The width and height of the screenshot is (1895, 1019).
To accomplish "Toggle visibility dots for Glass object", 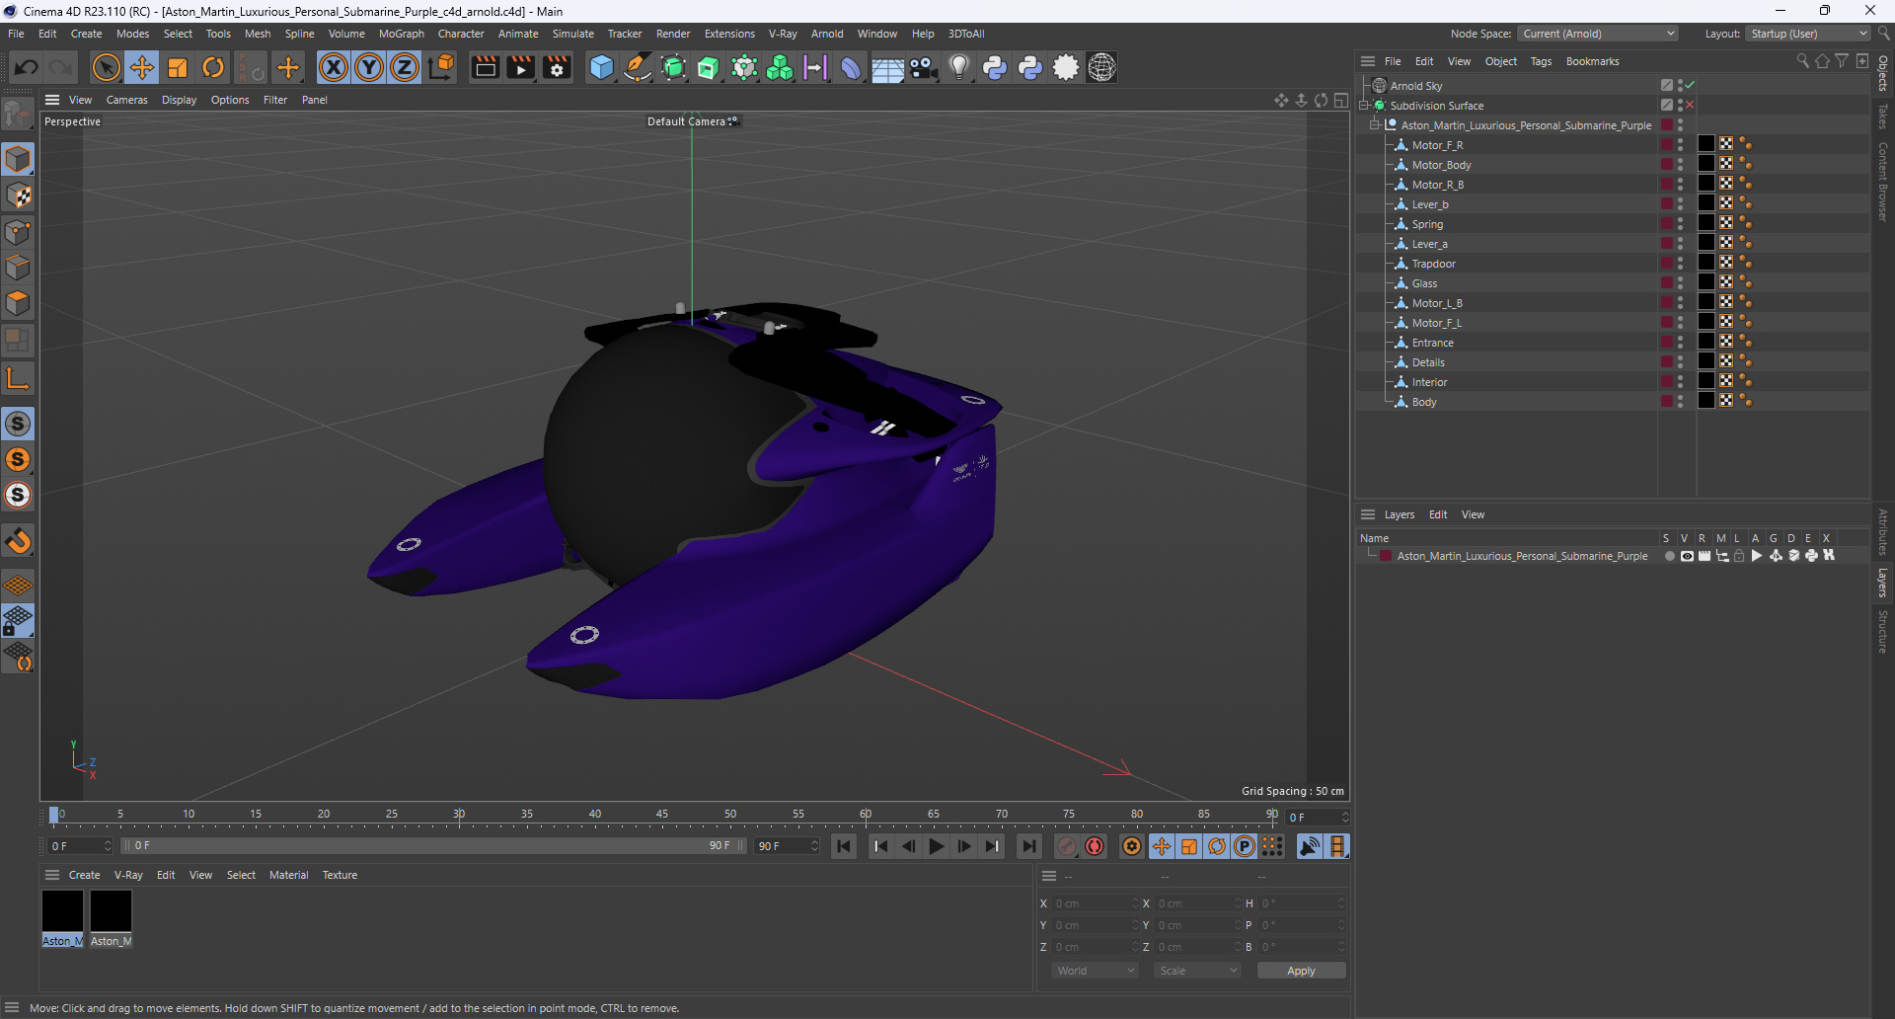I will 1680,283.
